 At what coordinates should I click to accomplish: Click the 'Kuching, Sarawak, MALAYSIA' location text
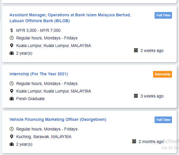tap(44, 137)
